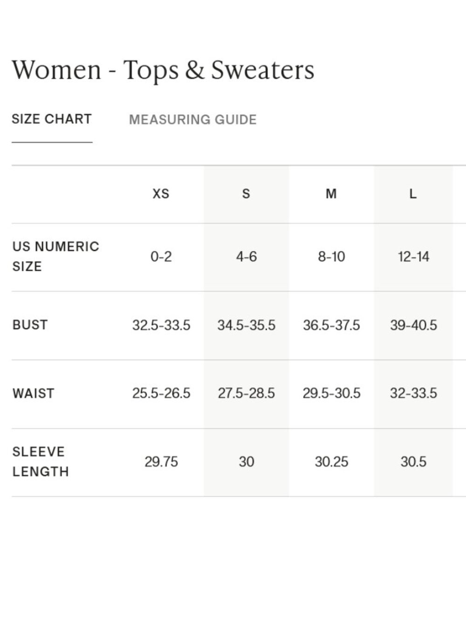The height and width of the screenshot is (621, 466).
Task: Select the L size column header
Action: click(413, 194)
